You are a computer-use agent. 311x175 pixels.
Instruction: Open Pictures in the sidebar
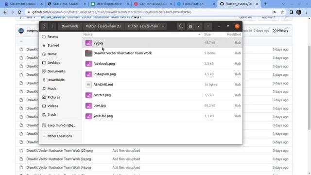point(60,97)
